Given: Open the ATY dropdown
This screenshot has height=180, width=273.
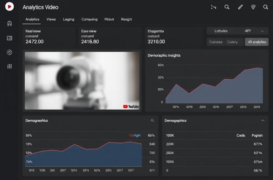Looking at the screenshot, I should (x=252, y=31).
